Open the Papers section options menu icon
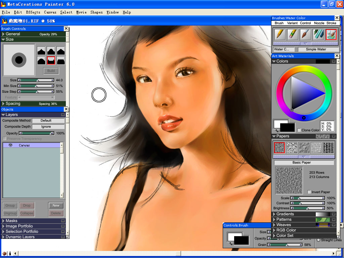The width and height of the screenshot is (344, 258). click(334, 136)
